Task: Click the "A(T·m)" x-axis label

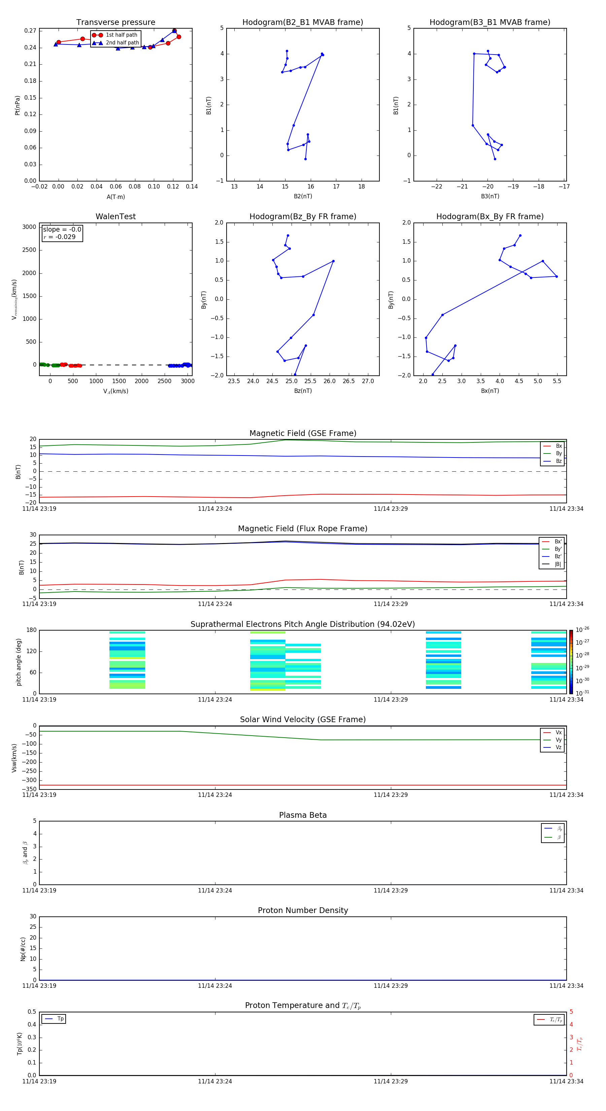Action: tap(115, 197)
